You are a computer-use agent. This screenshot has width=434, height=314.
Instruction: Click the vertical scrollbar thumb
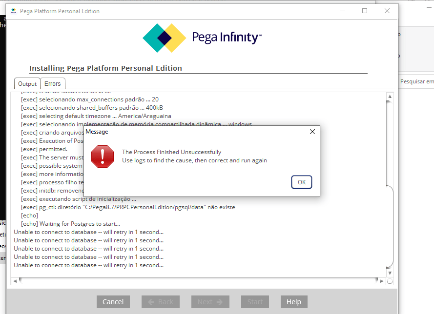click(x=390, y=227)
